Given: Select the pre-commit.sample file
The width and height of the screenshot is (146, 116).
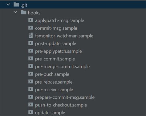Looking at the screenshot, I should 55,59.
